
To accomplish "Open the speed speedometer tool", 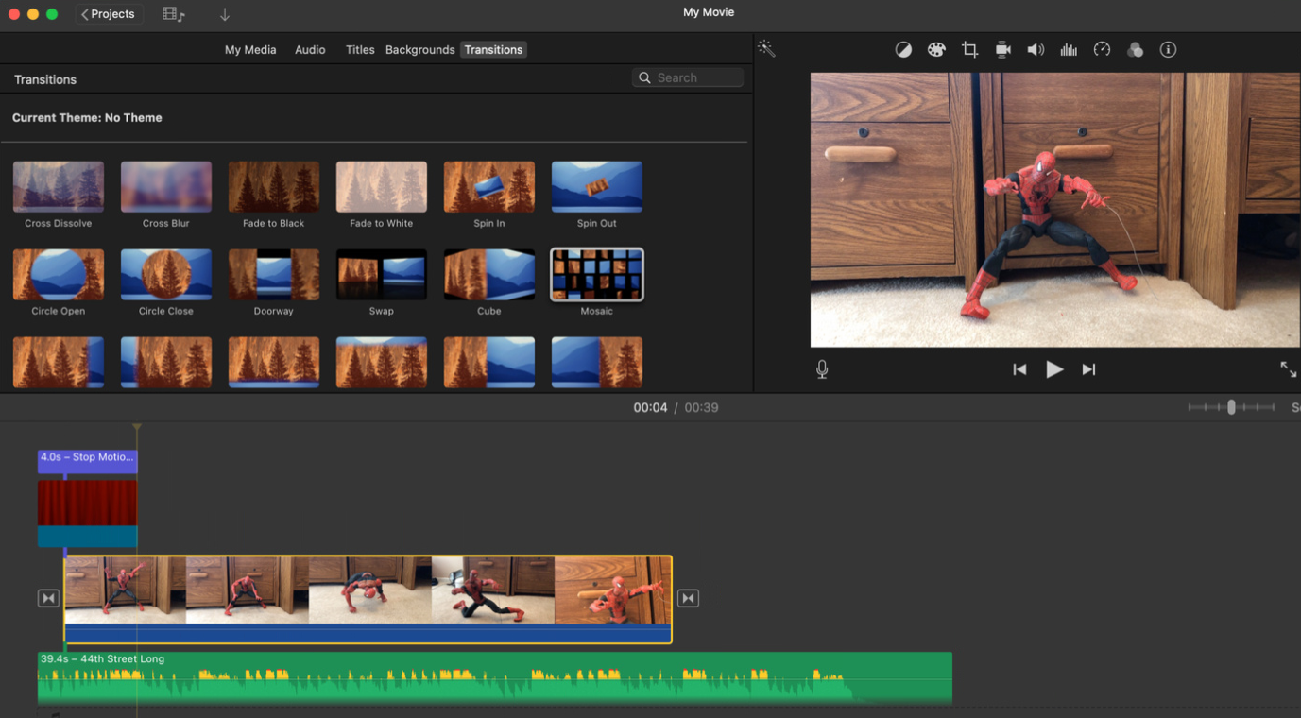I will [x=1102, y=50].
